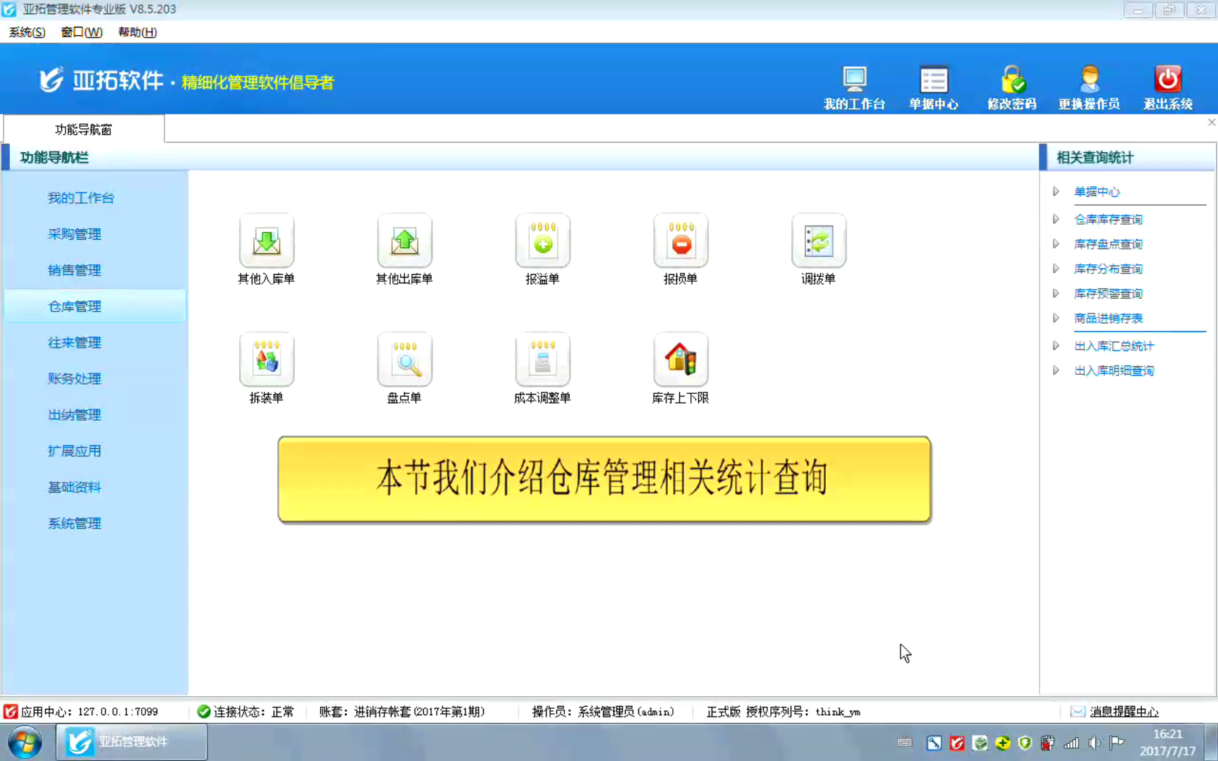Click the 库存上下限 icon
This screenshot has height=761, width=1218.
click(x=681, y=361)
